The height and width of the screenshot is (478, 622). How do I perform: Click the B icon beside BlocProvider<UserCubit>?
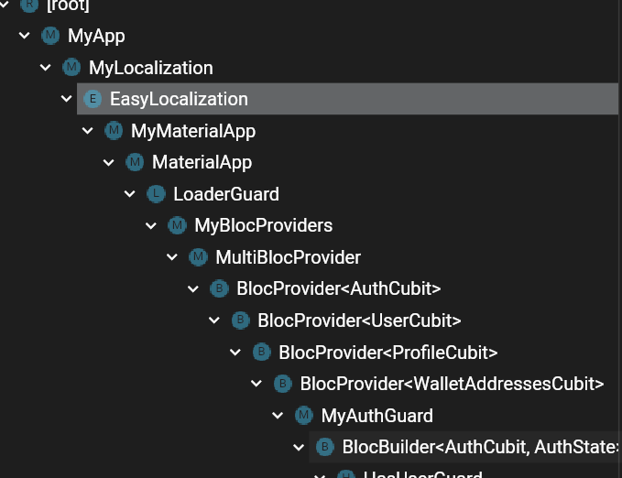(x=240, y=320)
